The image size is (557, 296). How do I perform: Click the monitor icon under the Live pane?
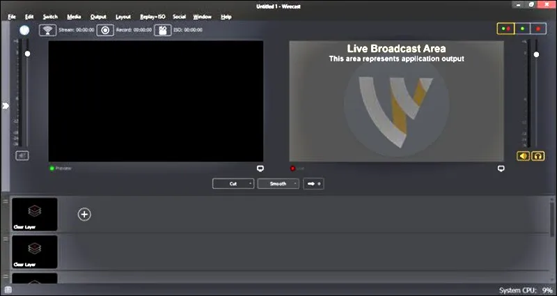coord(501,169)
